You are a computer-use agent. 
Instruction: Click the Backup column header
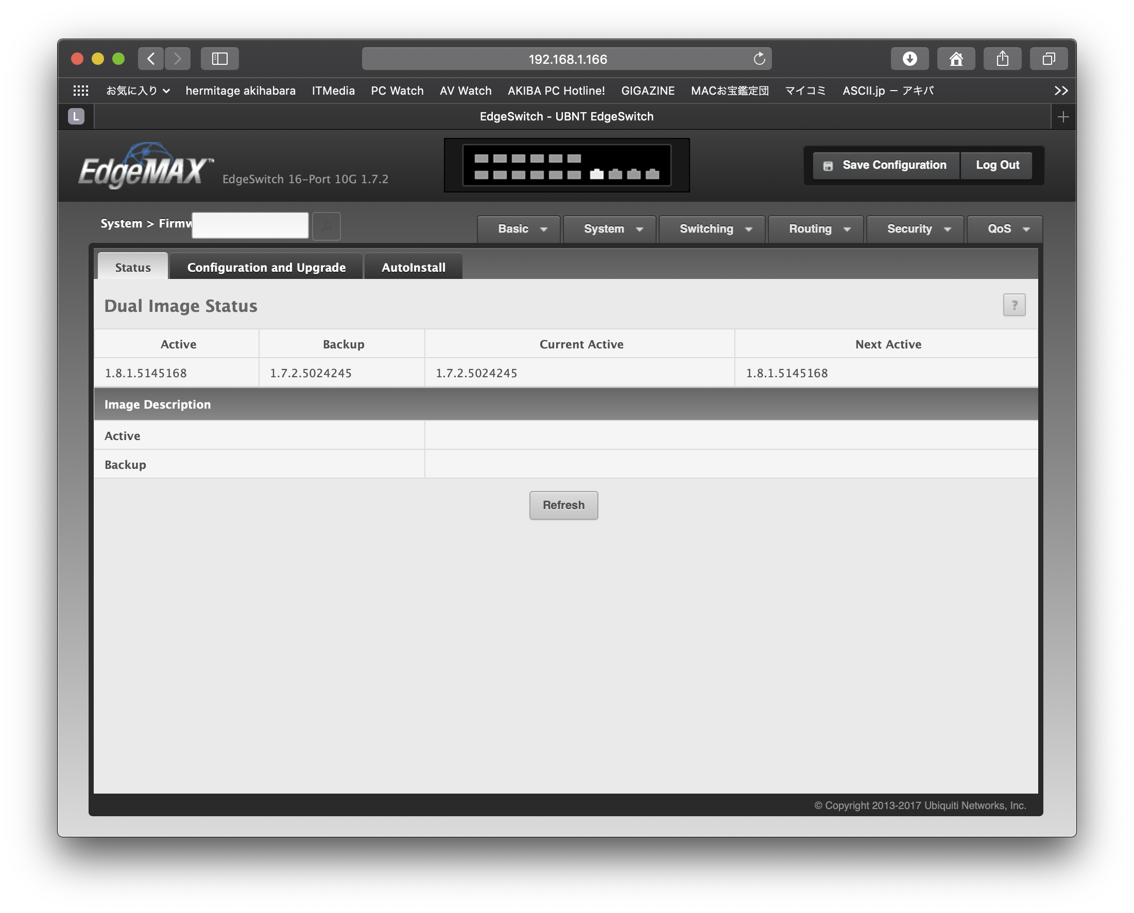(343, 344)
